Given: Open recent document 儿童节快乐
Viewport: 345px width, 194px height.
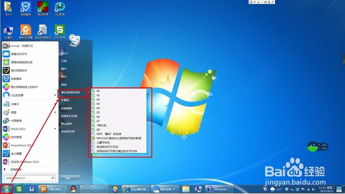Looking at the screenshot, I should (x=119, y=142).
